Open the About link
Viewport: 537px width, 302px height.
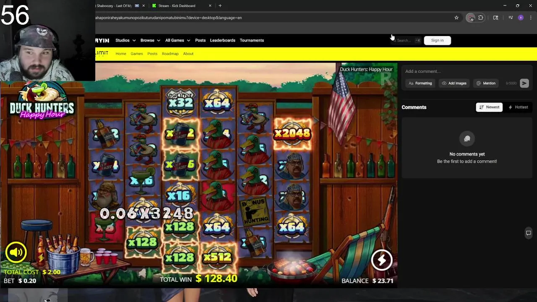(188, 54)
